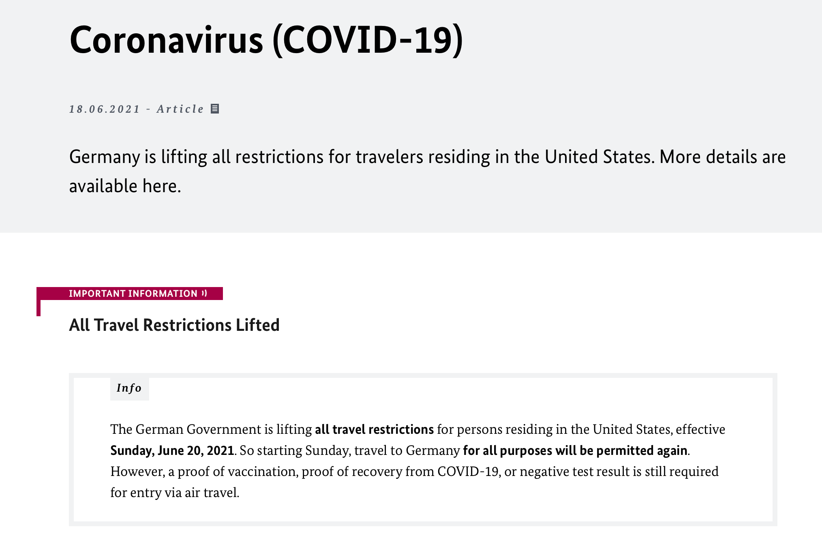Click 'for entry via air travel' line
Image resolution: width=822 pixels, height=553 pixels.
tap(174, 493)
